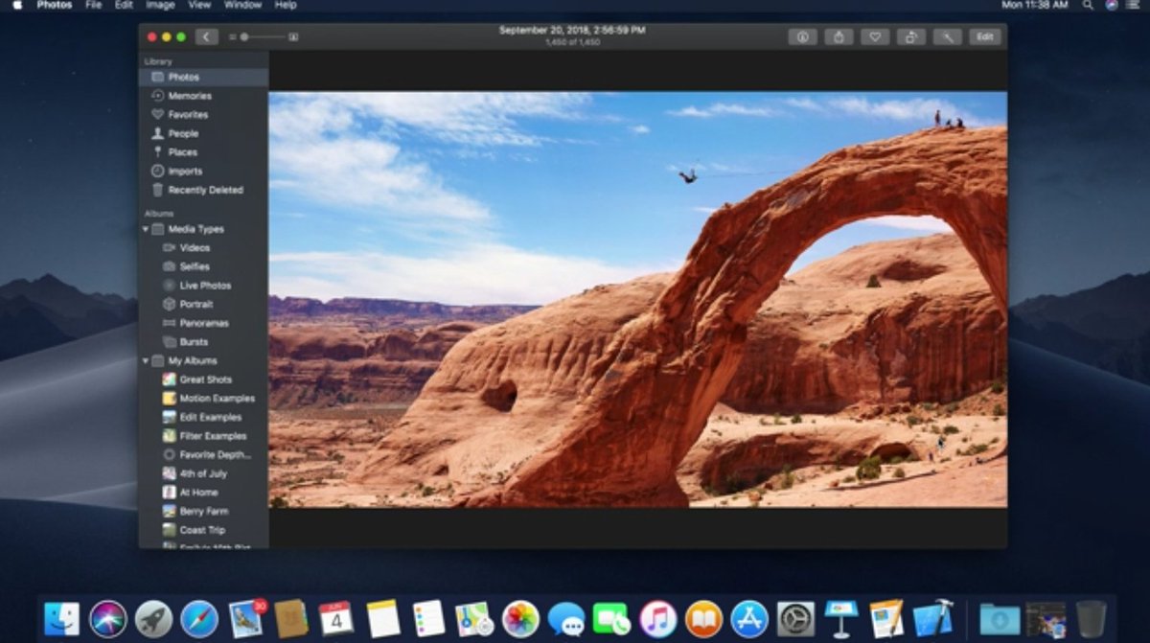
Task: Click the arch photo in the viewer
Action: pyautogui.click(x=638, y=299)
